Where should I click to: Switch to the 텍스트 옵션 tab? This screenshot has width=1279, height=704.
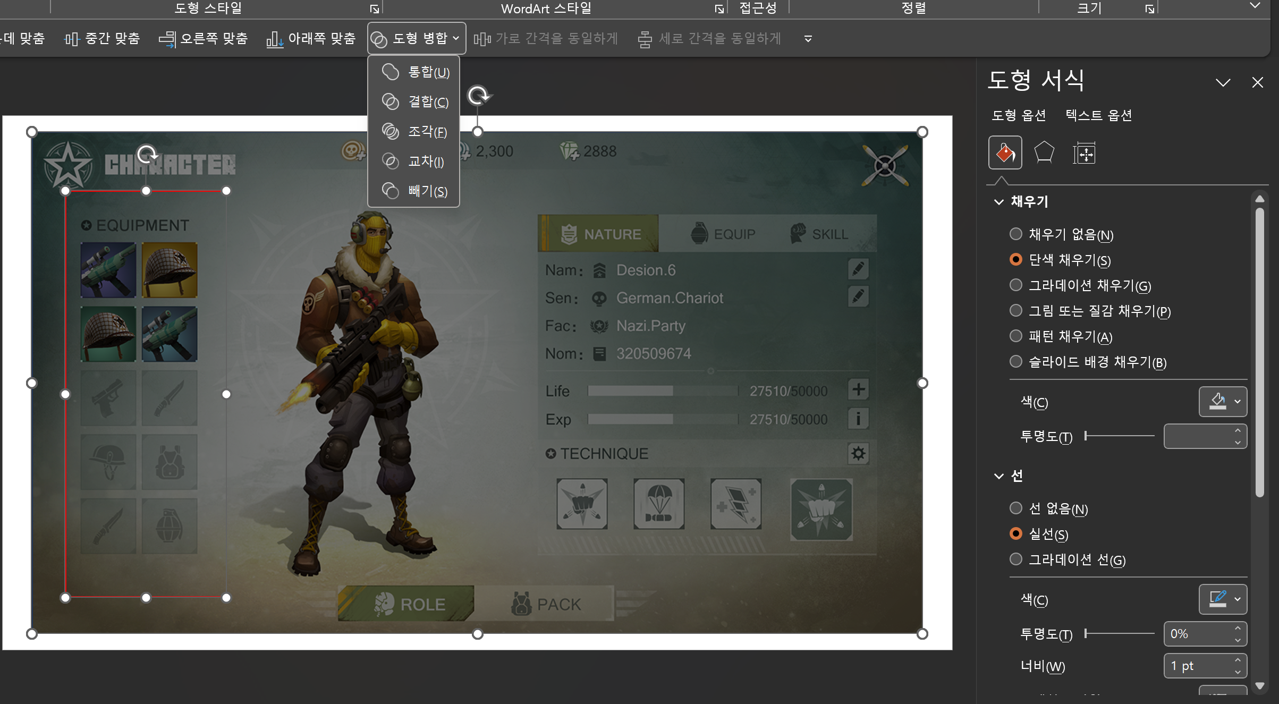point(1098,115)
